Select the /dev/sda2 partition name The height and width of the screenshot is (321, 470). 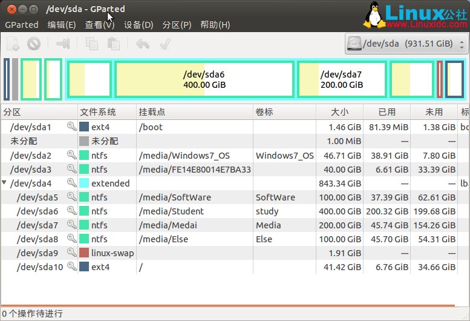point(31,156)
